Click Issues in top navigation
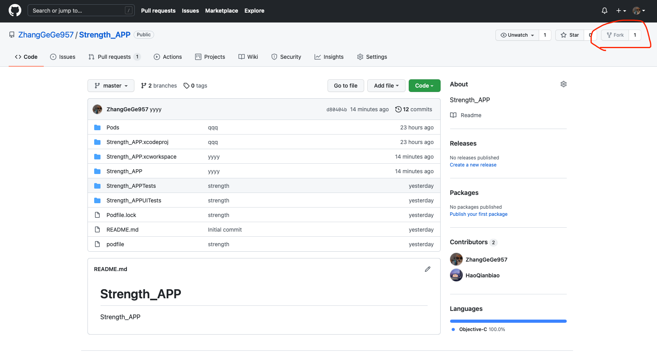Screen dimensions: 657x363 pos(190,11)
